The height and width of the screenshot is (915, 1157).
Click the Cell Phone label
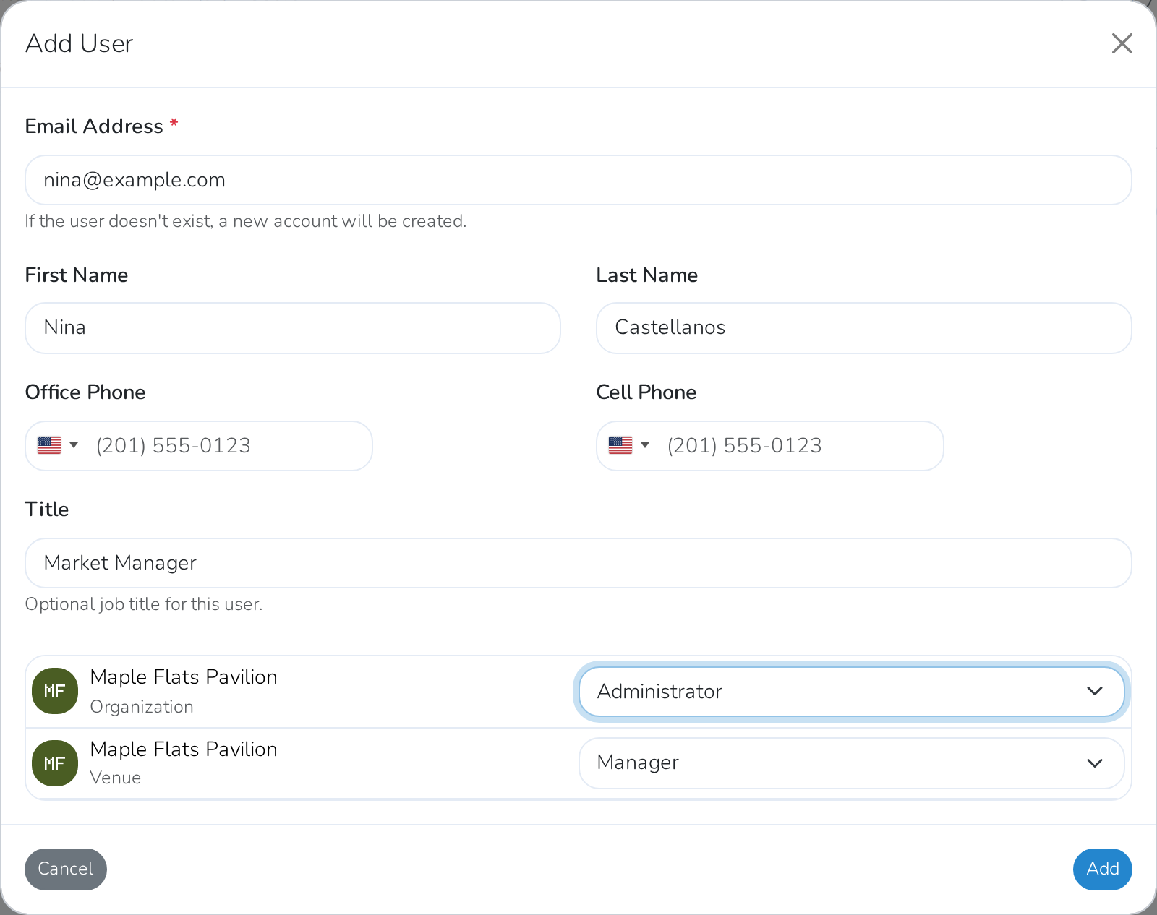coord(646,392)
